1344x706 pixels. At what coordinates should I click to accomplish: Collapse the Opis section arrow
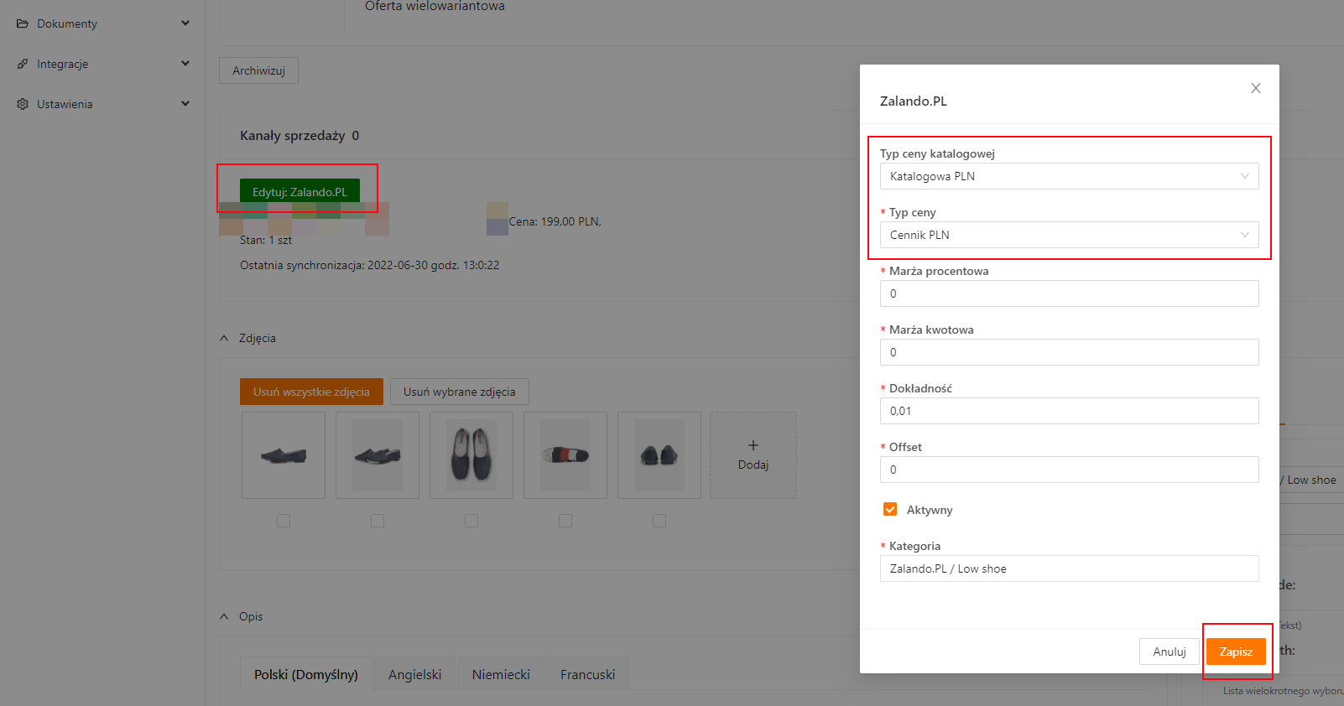(x=224, y=616)
